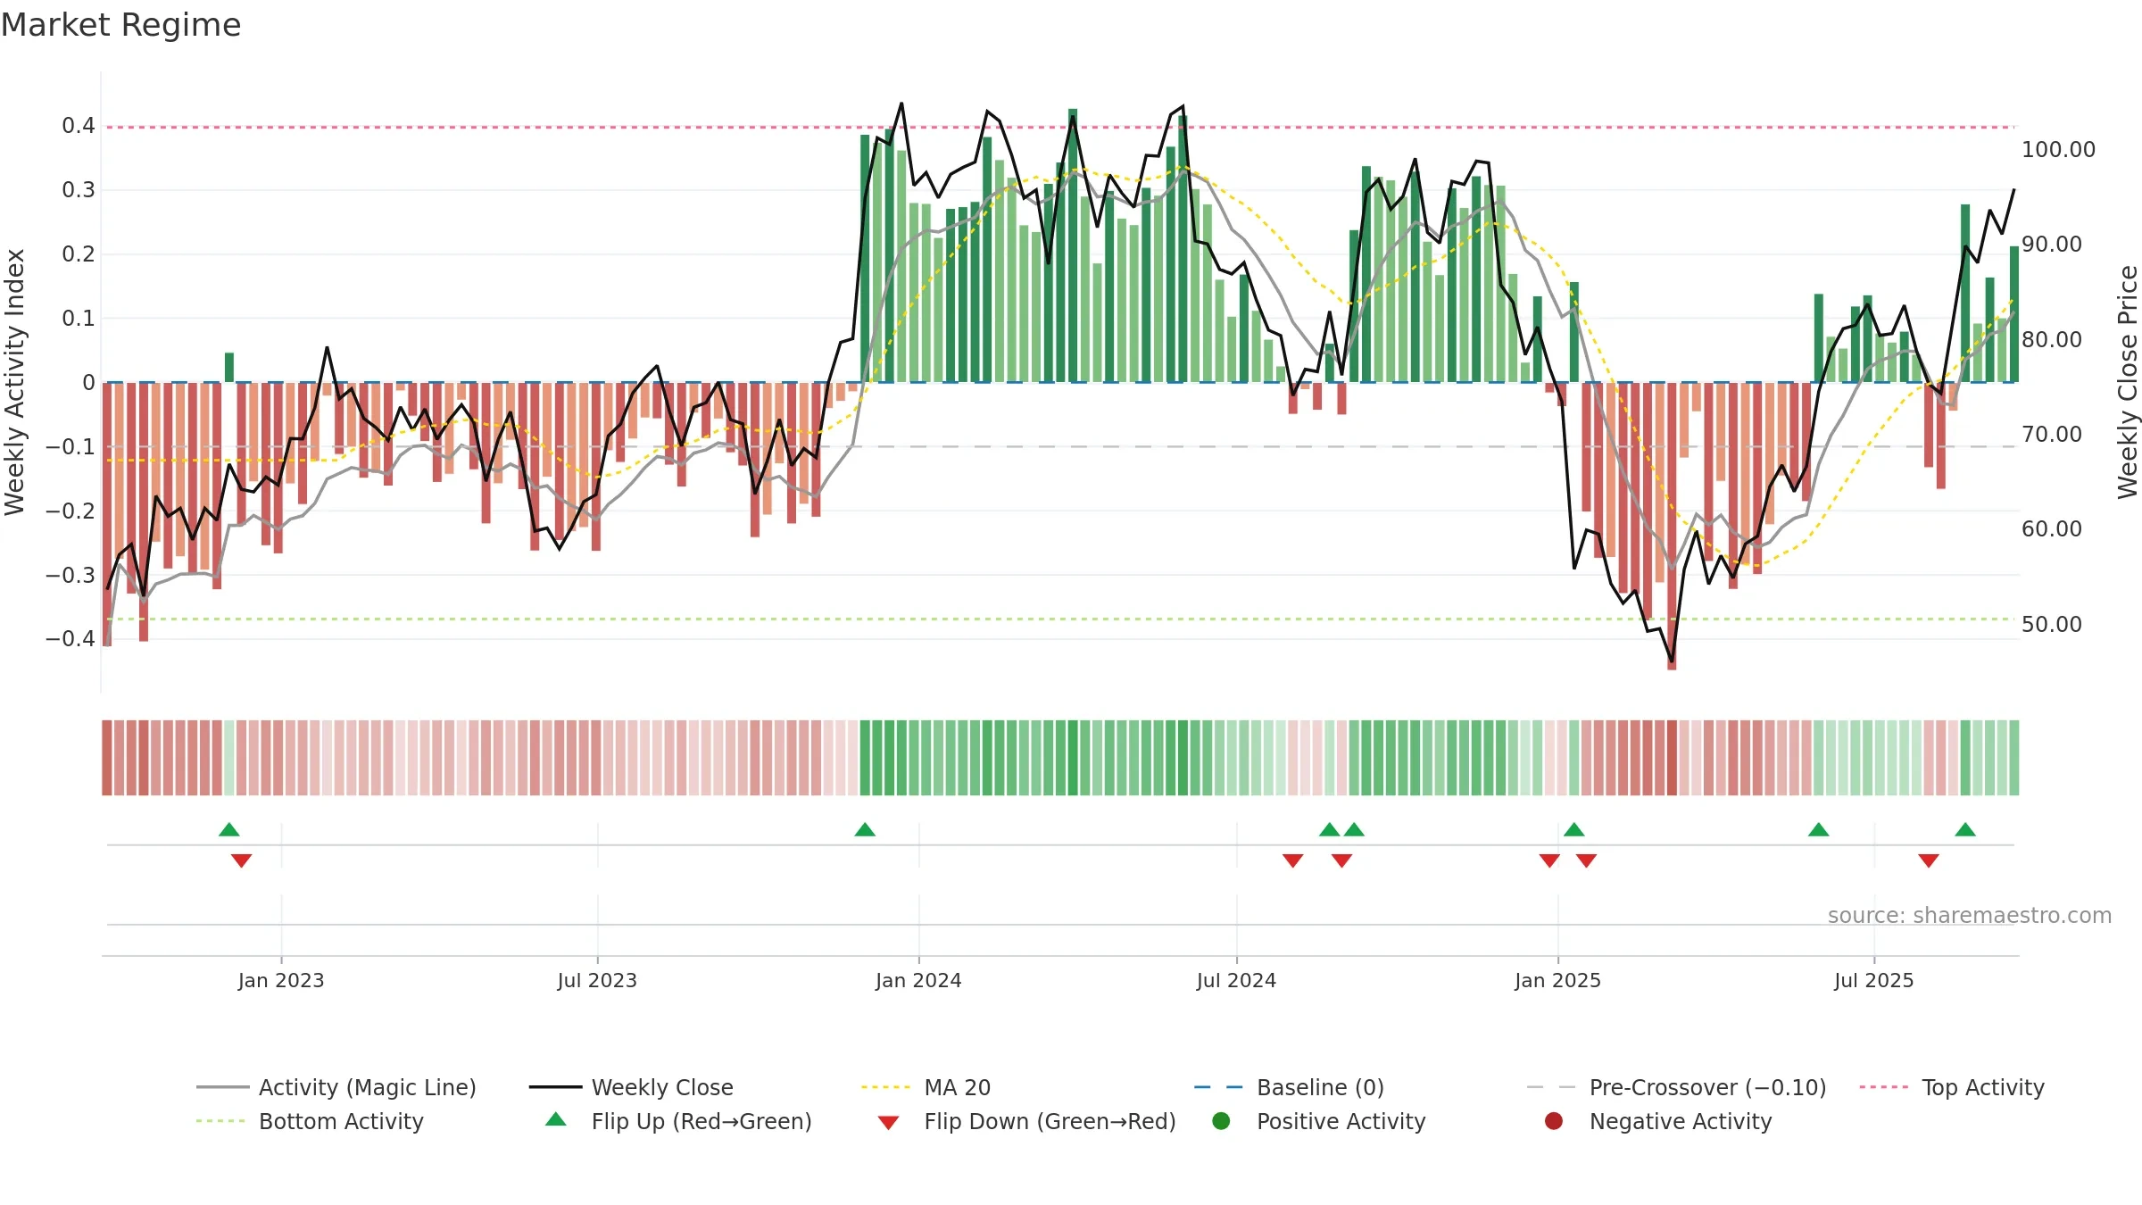Viewport: 2142px width, 1205px height.
Task: Toggle Pre-Crossover (−0.10) legend entry
Action: pyautogui.click(x=1677, y=1087)
